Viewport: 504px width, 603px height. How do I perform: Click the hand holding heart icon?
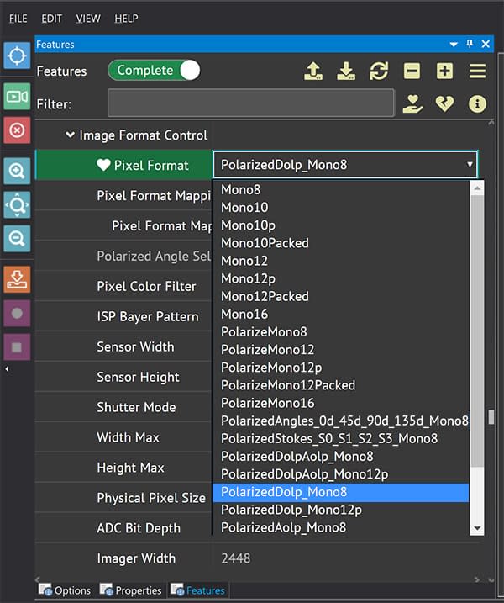412,103
